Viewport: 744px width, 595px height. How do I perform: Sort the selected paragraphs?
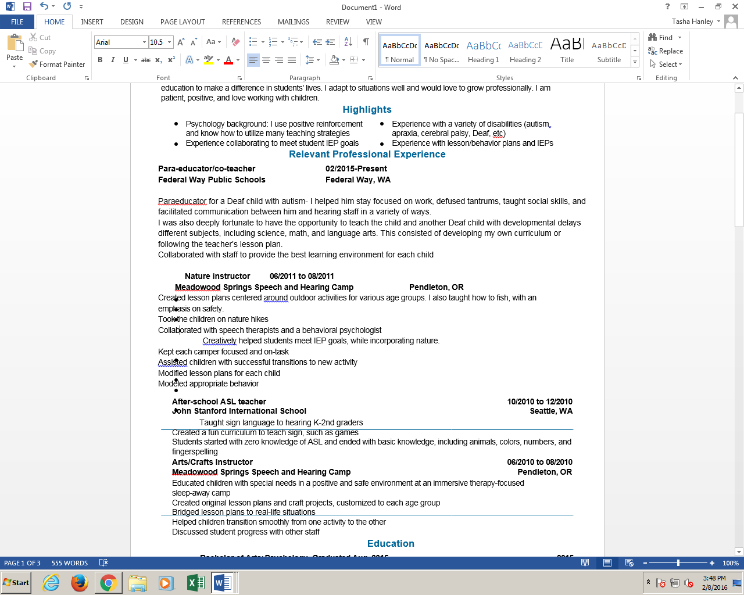(x=348, y=42)
